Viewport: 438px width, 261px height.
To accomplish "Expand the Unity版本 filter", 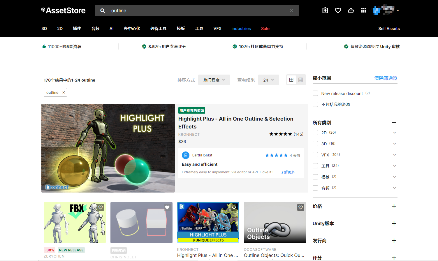I will pyautogui.click(x=394, y=223).
